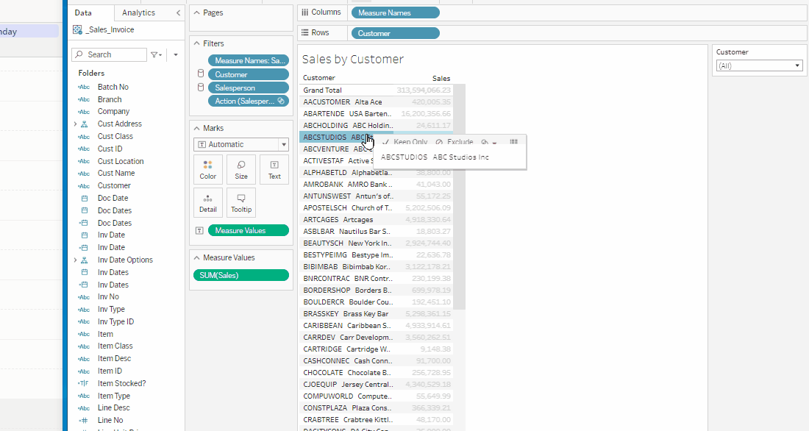Click the Search fields input box
This screenshot has width=809, height=431.
[x=114, y=55]
